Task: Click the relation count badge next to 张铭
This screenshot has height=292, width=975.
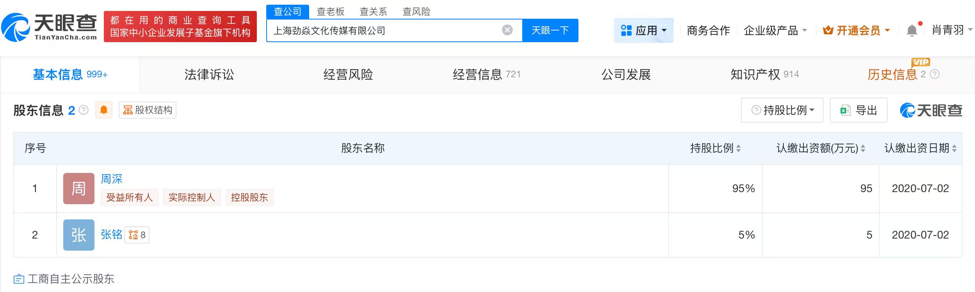Action: pyautogui.click(x=137, y=235)
